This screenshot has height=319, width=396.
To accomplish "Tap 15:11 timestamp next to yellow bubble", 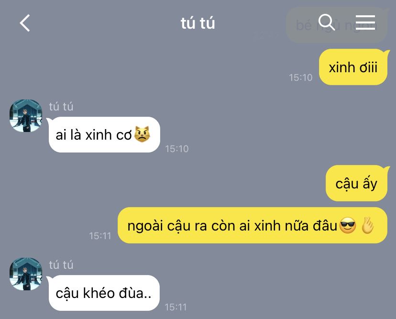I will [x=100, y=236].
